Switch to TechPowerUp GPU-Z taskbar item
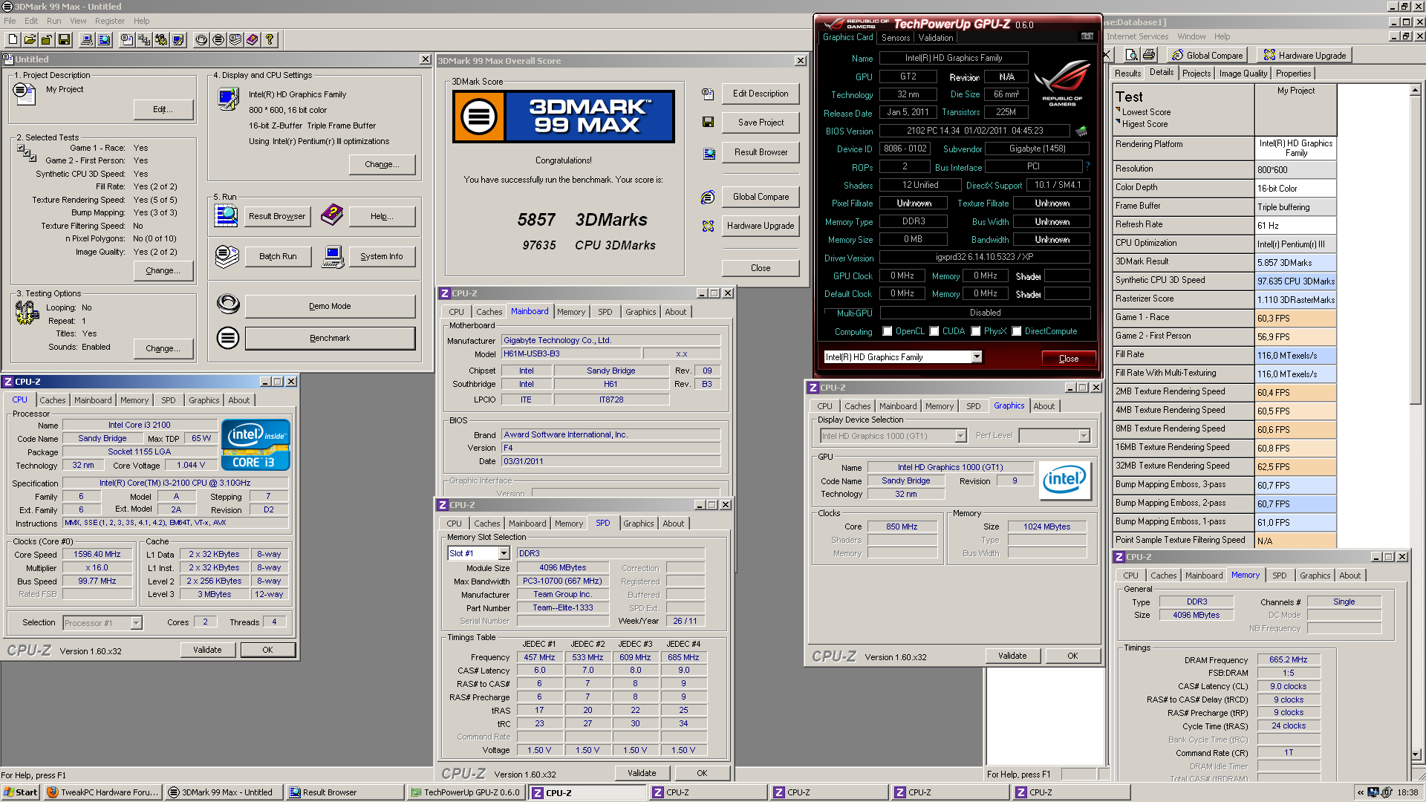Viewport: 1426px width, 802px height. pyautogui.click(x=466, y=792)
